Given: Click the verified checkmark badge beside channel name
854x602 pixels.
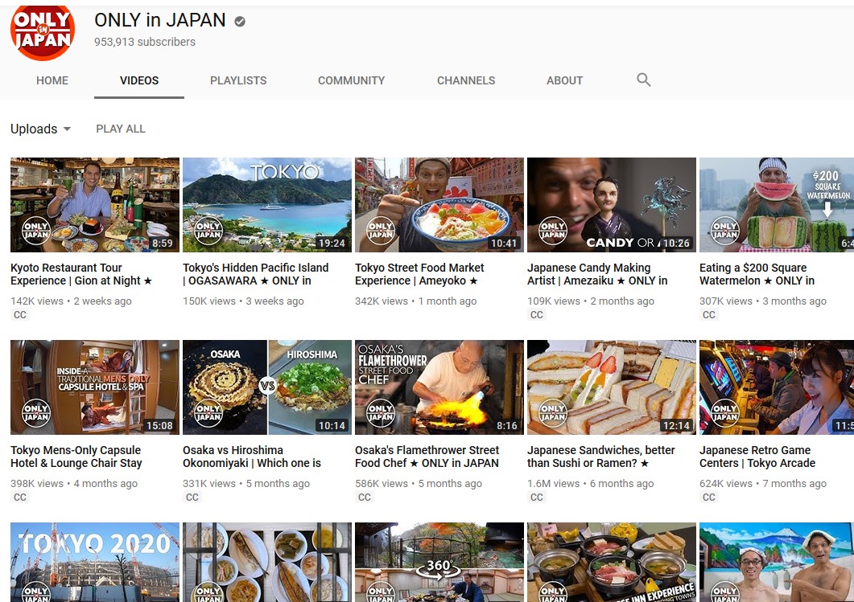Looking at the screenshot, I should tap(240, 22).
